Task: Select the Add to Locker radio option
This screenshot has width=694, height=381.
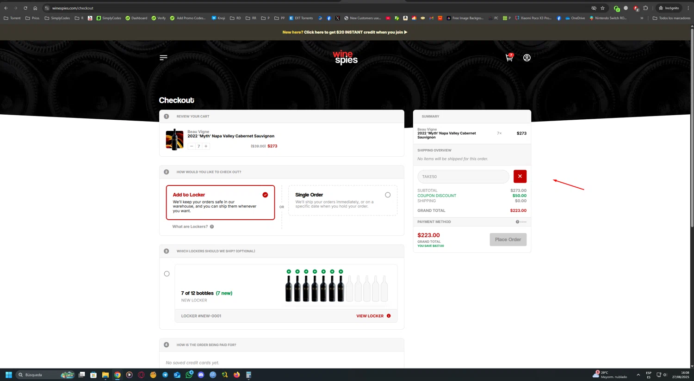Action: (x=265, y=195)
